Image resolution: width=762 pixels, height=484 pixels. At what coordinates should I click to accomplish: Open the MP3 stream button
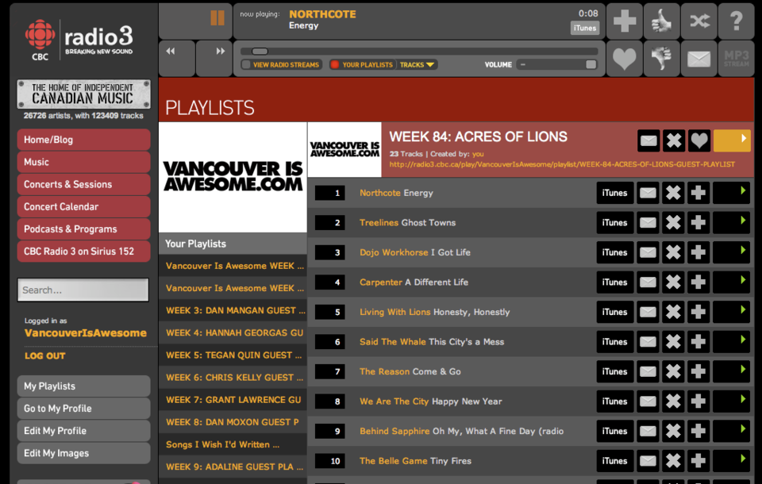pyautogui.click(x=737, y=58)
